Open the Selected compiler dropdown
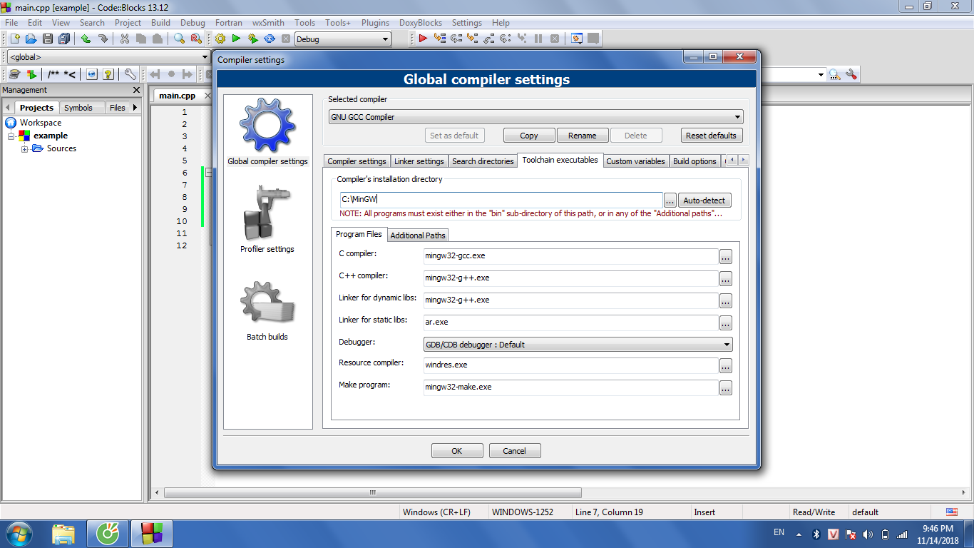The image size is (974, 548). (535, 117)
